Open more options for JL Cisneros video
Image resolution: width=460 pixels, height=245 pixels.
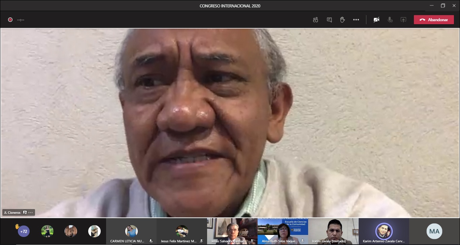coord(31,212)
